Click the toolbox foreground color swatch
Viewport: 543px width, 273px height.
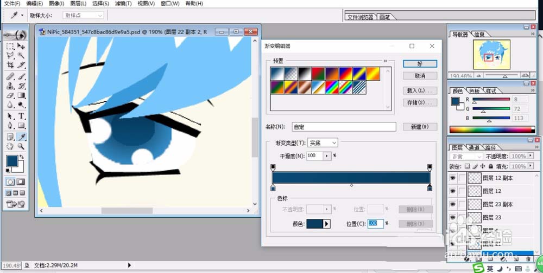(12, 161)
